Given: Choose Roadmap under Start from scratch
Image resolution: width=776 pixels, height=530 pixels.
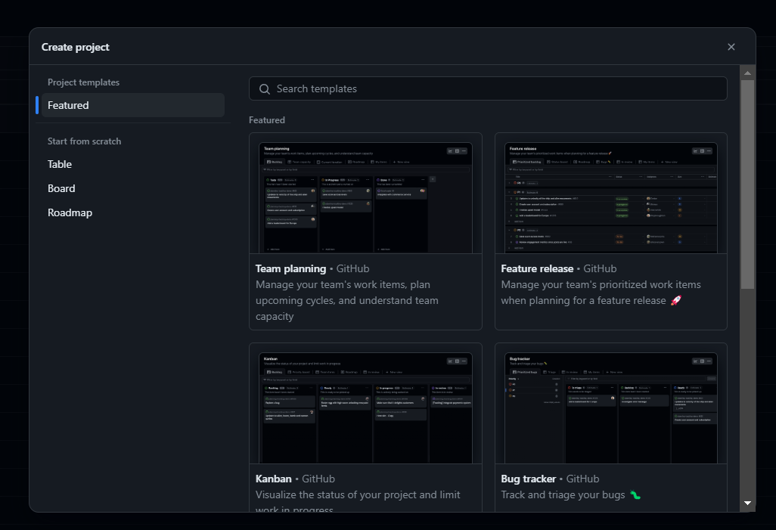Looking at the screenshot, I should pos(70,212).
